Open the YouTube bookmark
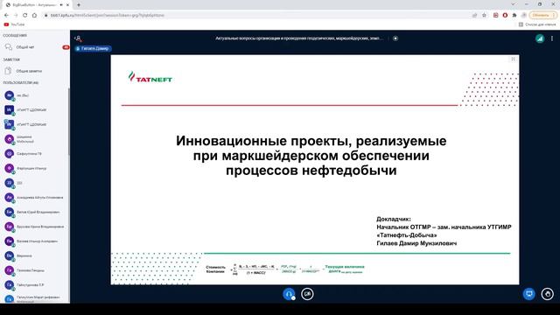 14,24
